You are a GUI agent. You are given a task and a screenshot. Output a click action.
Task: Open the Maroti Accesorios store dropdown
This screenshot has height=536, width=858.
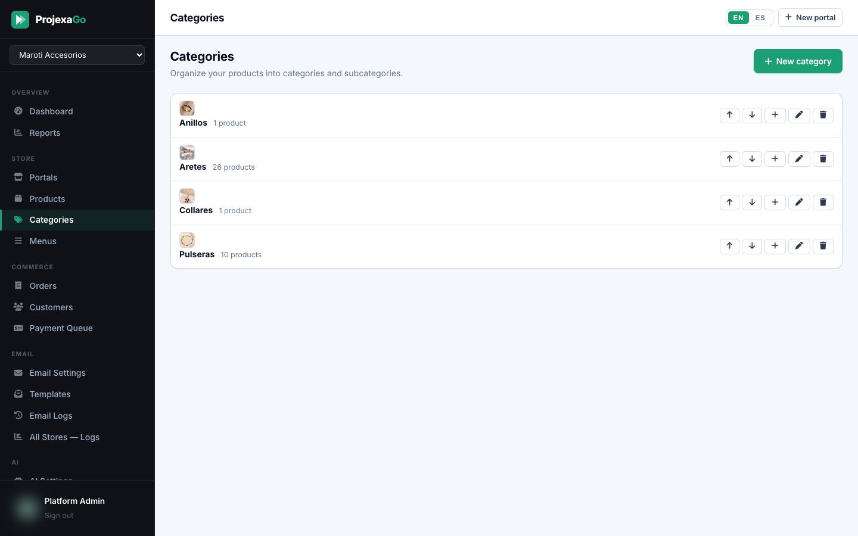click(77, 55)
